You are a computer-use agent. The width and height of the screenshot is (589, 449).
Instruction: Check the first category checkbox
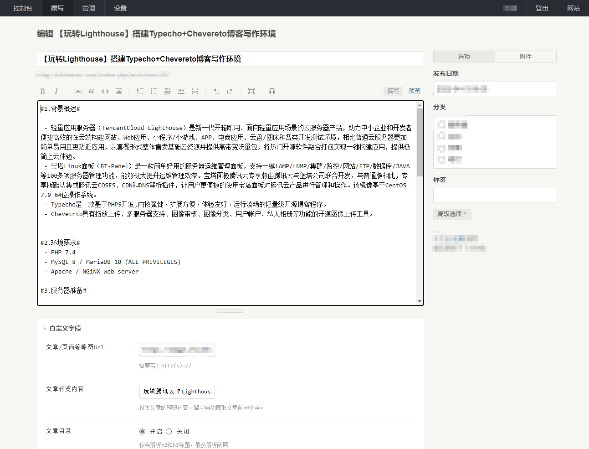point(441,124)
